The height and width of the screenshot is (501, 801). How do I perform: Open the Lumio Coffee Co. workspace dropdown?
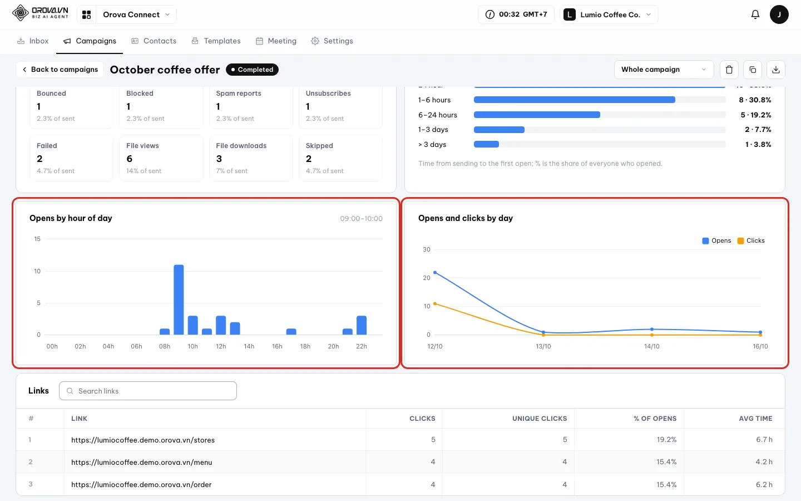coord(609,14)
